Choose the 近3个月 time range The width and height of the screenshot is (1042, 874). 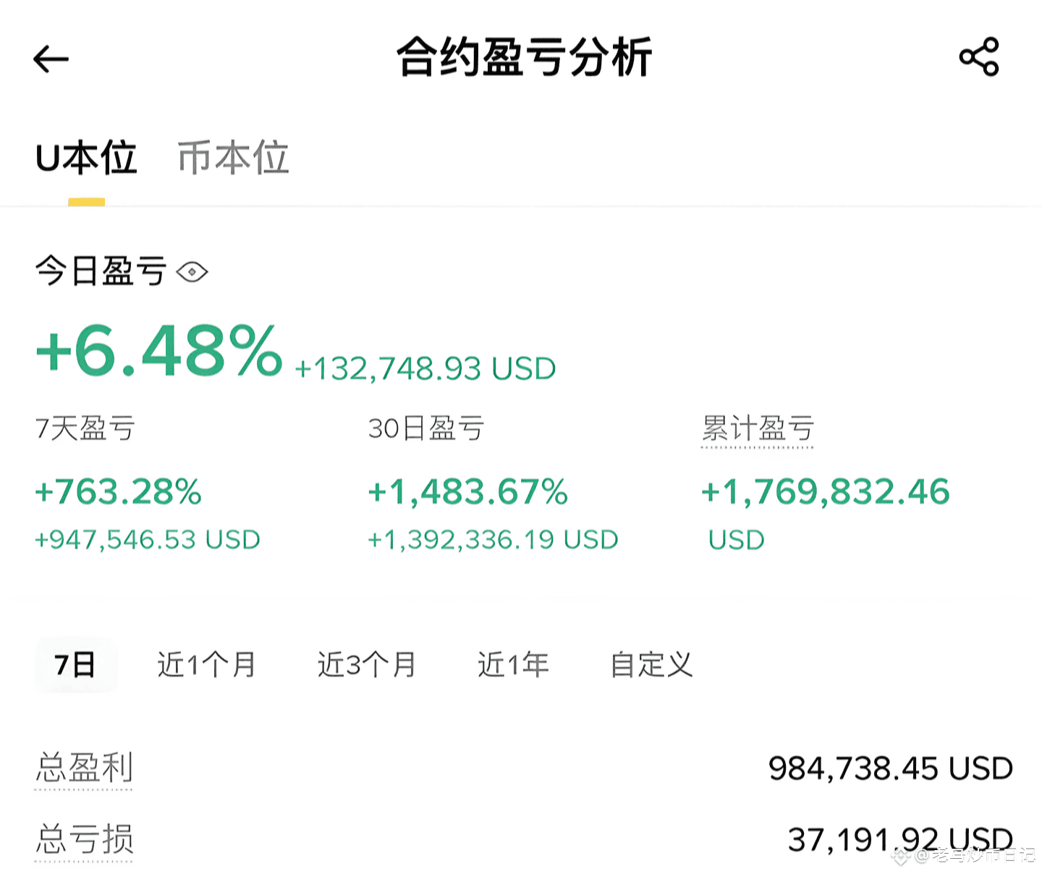[366, 665]
